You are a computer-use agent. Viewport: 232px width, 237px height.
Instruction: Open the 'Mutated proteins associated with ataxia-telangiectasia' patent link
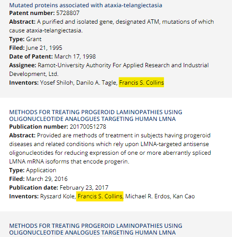click(x=86, y=5)
